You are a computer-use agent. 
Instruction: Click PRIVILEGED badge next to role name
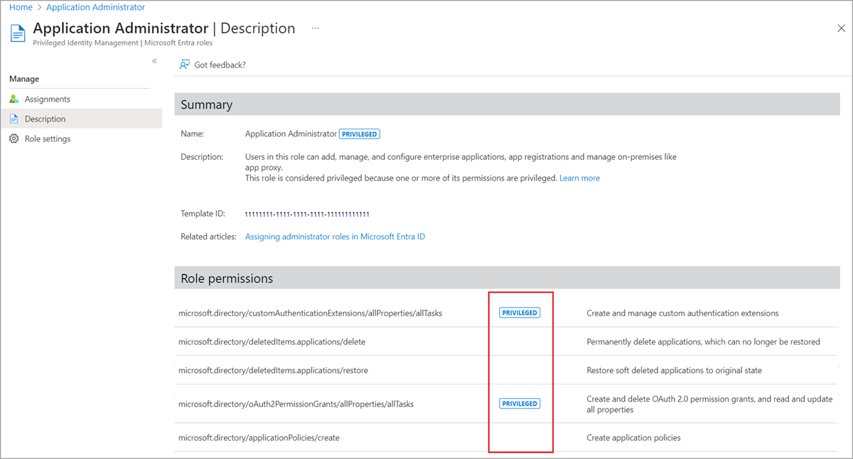coord(359,134)
